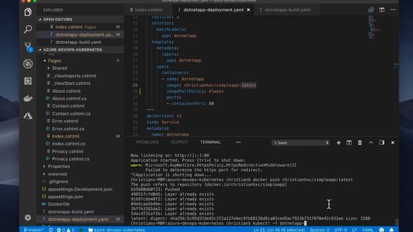Open the Dockerfile

click(59, 204)
